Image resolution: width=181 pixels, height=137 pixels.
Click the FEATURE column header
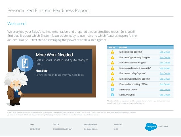[123, 48]
